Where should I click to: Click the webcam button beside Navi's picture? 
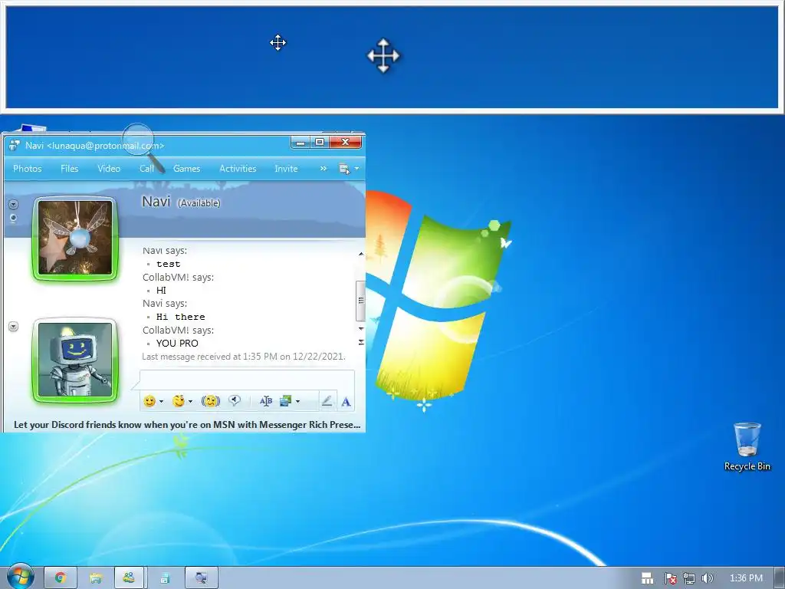14,218
